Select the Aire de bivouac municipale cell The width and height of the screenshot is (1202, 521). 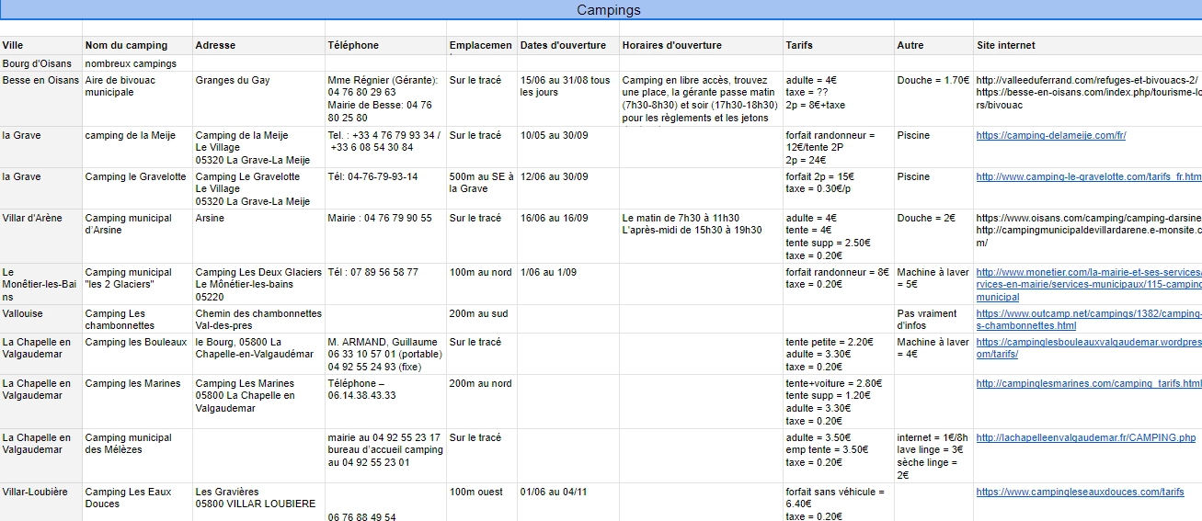click(137, 99)
